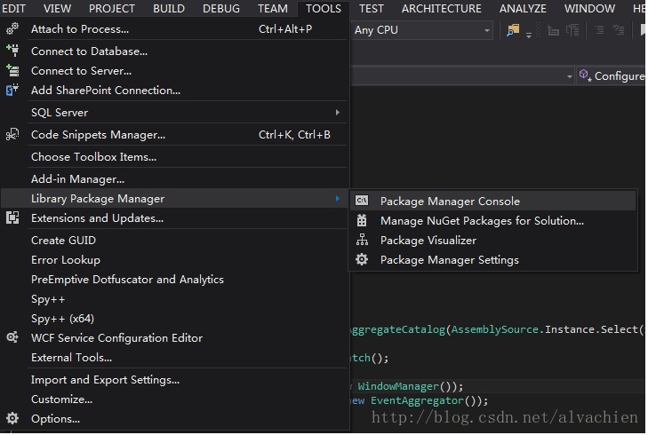Click the Package Manager Settings gear icon
648x435 pixels.
[362, 259]
